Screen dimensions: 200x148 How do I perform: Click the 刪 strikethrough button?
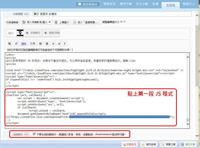[41, 44]
